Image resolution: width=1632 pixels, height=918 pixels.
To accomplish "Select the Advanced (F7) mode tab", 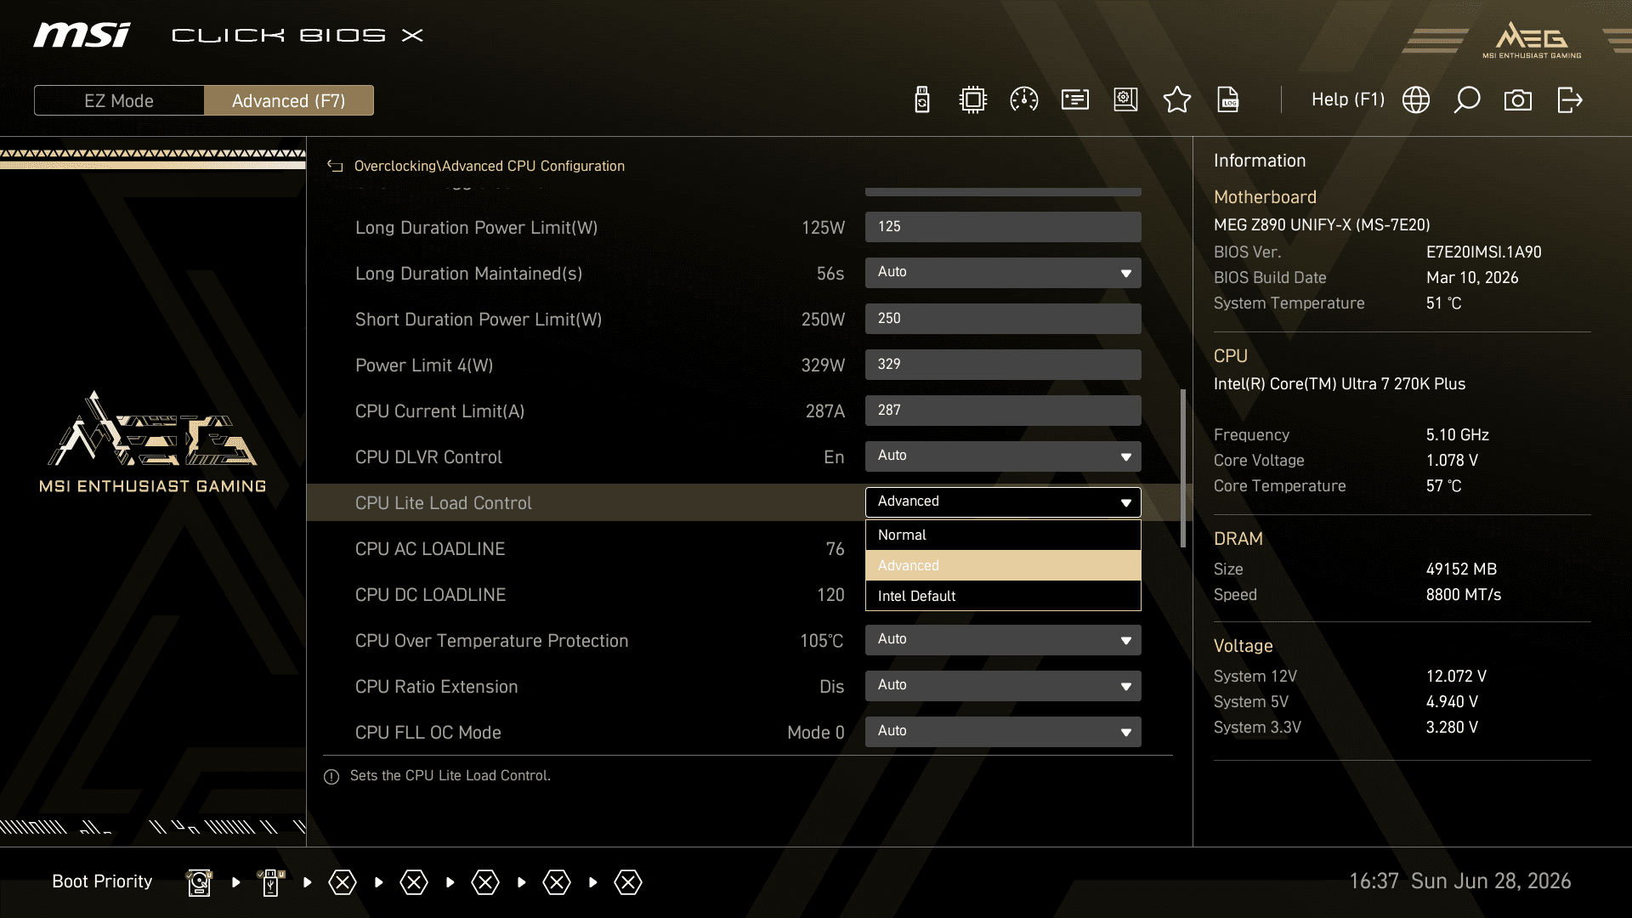I will point(289,100).
